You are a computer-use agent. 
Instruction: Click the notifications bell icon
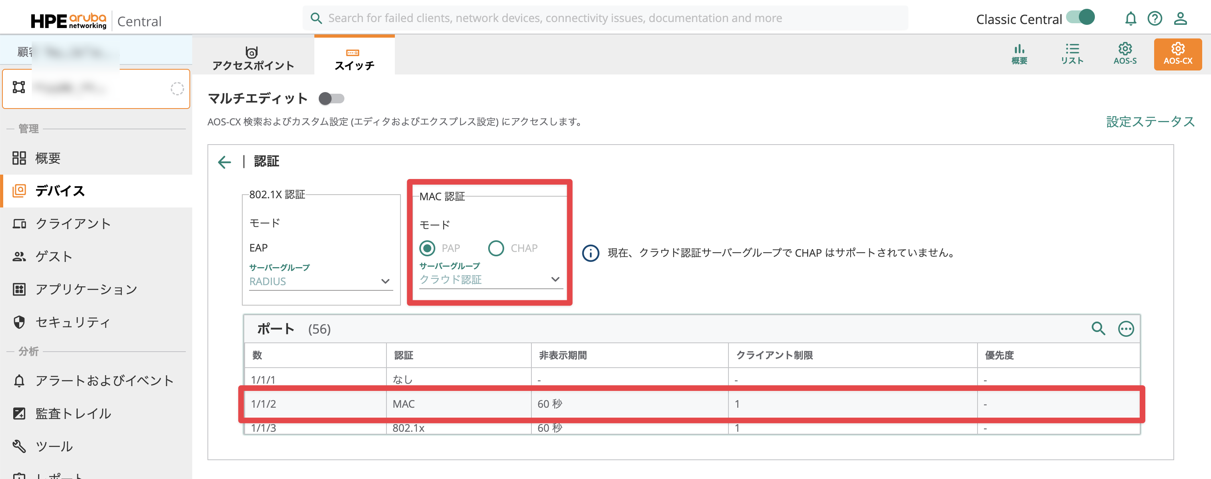1130,19
